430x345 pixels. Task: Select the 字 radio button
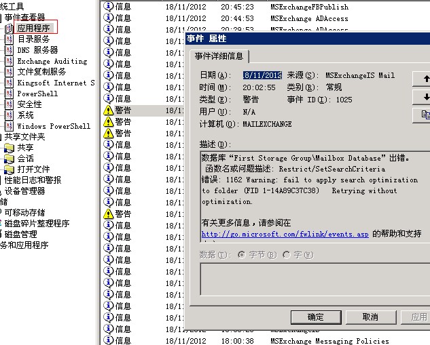point(286,255)
